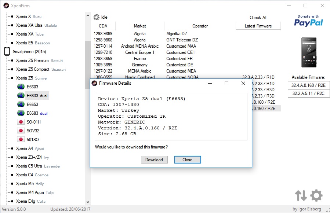Click the XperiFirm logo in title bar
Image resolution: width=330 pixels, height=213 pixels.
pos(6,5)
